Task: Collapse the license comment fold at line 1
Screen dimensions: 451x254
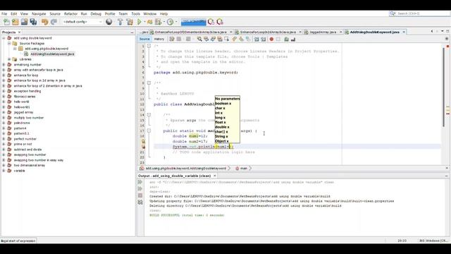Action: click(149, 46)
